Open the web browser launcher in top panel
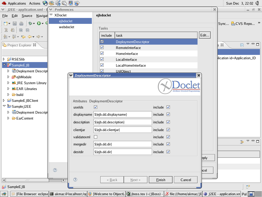This screenshot has width=262, height=197. pos(45,3)
